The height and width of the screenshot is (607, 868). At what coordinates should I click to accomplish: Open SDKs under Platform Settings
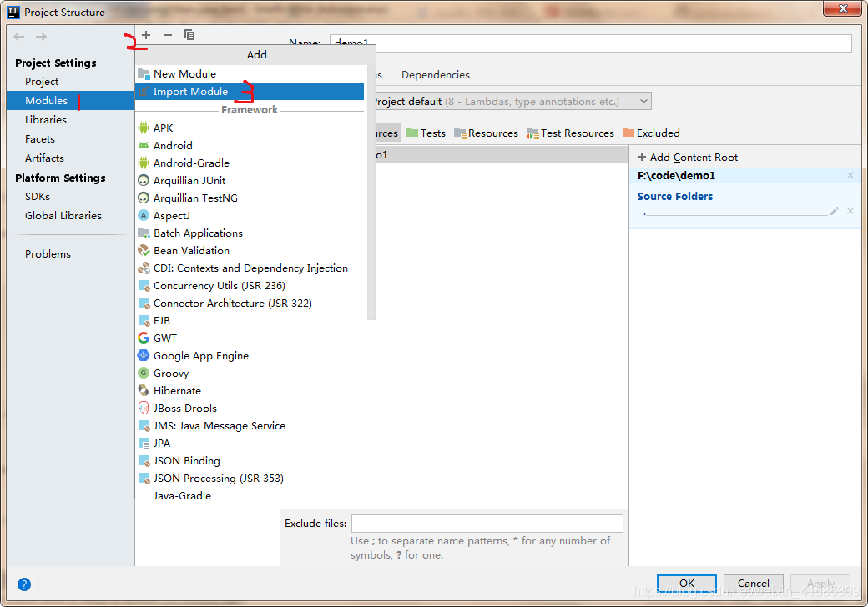click(x=37, y=196)
